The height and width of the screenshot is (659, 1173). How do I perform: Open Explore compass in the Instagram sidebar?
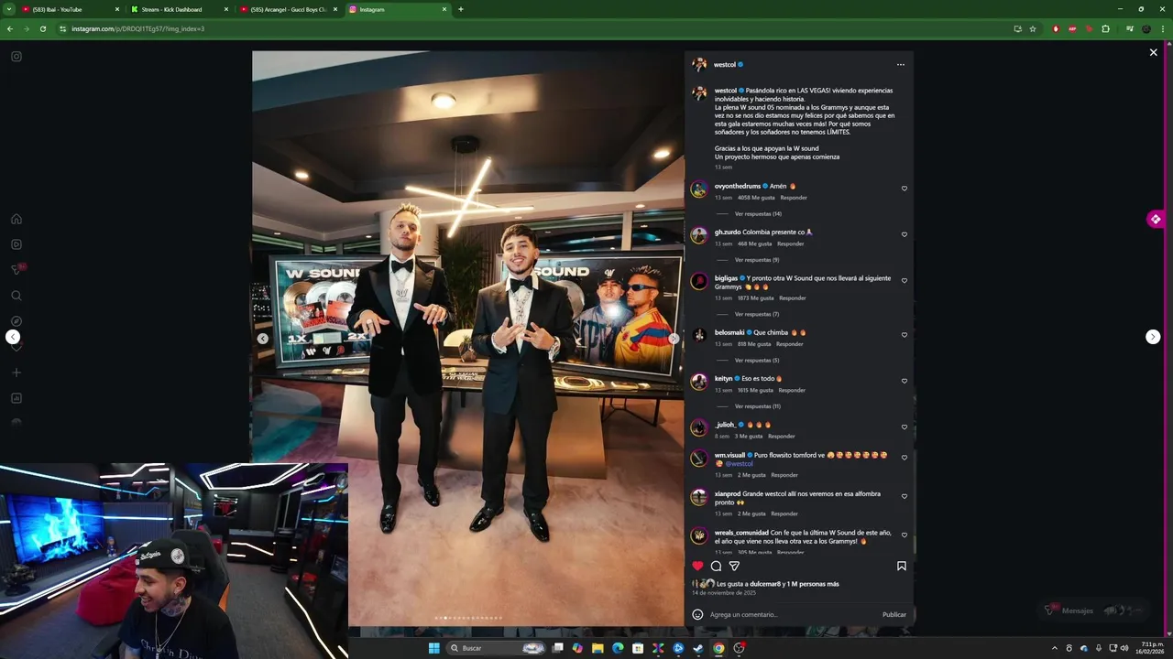tap(16, 321)
